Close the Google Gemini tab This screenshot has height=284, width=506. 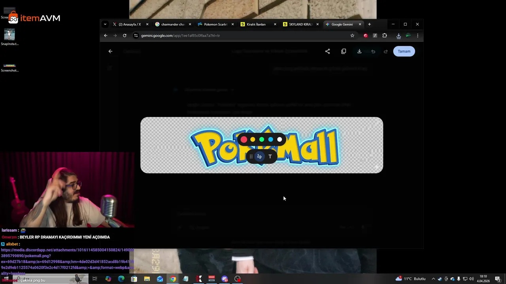pos(360,24)
